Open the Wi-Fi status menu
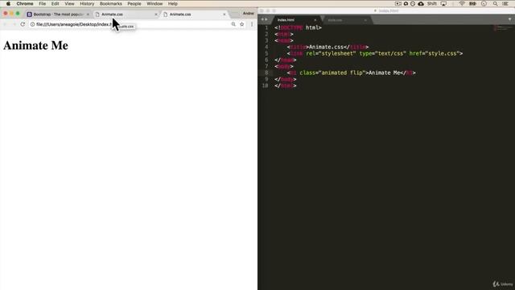Screen dimensions: 515x290 coord(462,3)
